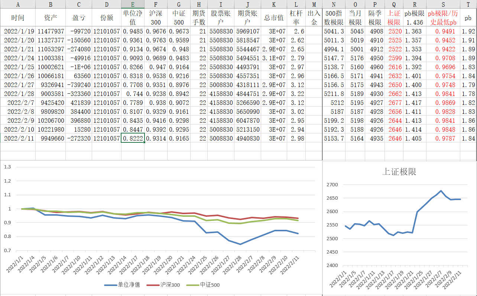Click the 出入金 header cell
Screen dimensions: 477x296
[x=314, y=17]
